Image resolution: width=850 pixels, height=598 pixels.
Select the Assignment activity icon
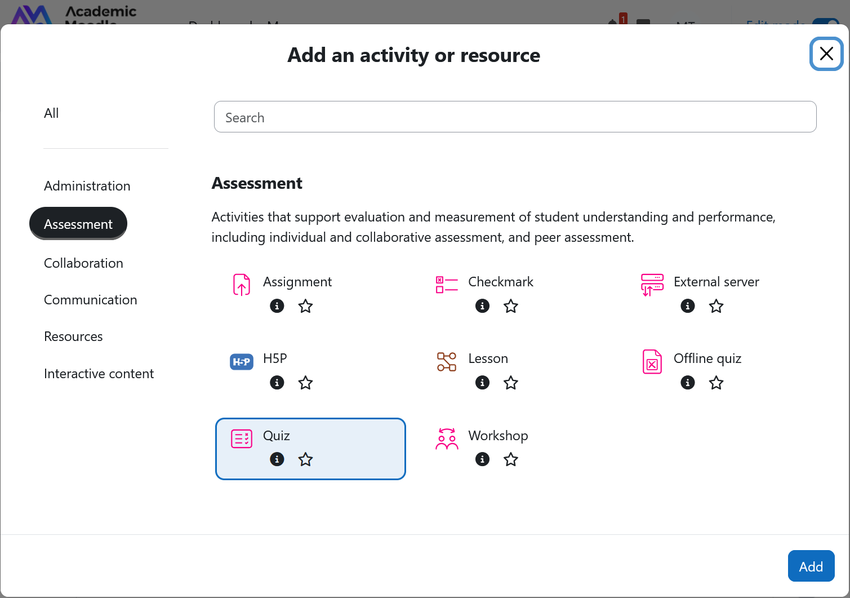[242, 285]
